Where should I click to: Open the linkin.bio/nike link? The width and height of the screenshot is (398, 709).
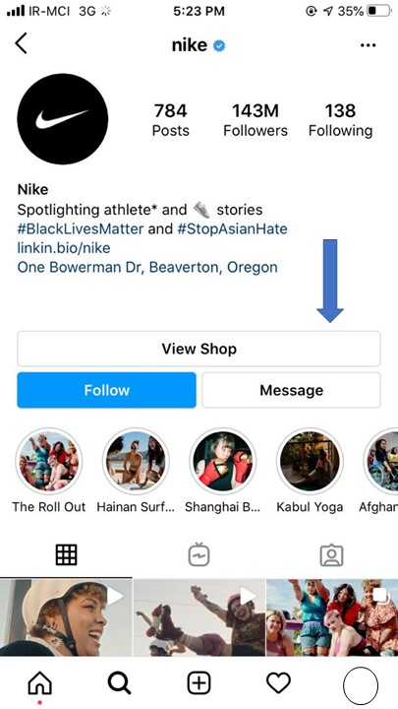pyautogui.click(x=64, y=248)
